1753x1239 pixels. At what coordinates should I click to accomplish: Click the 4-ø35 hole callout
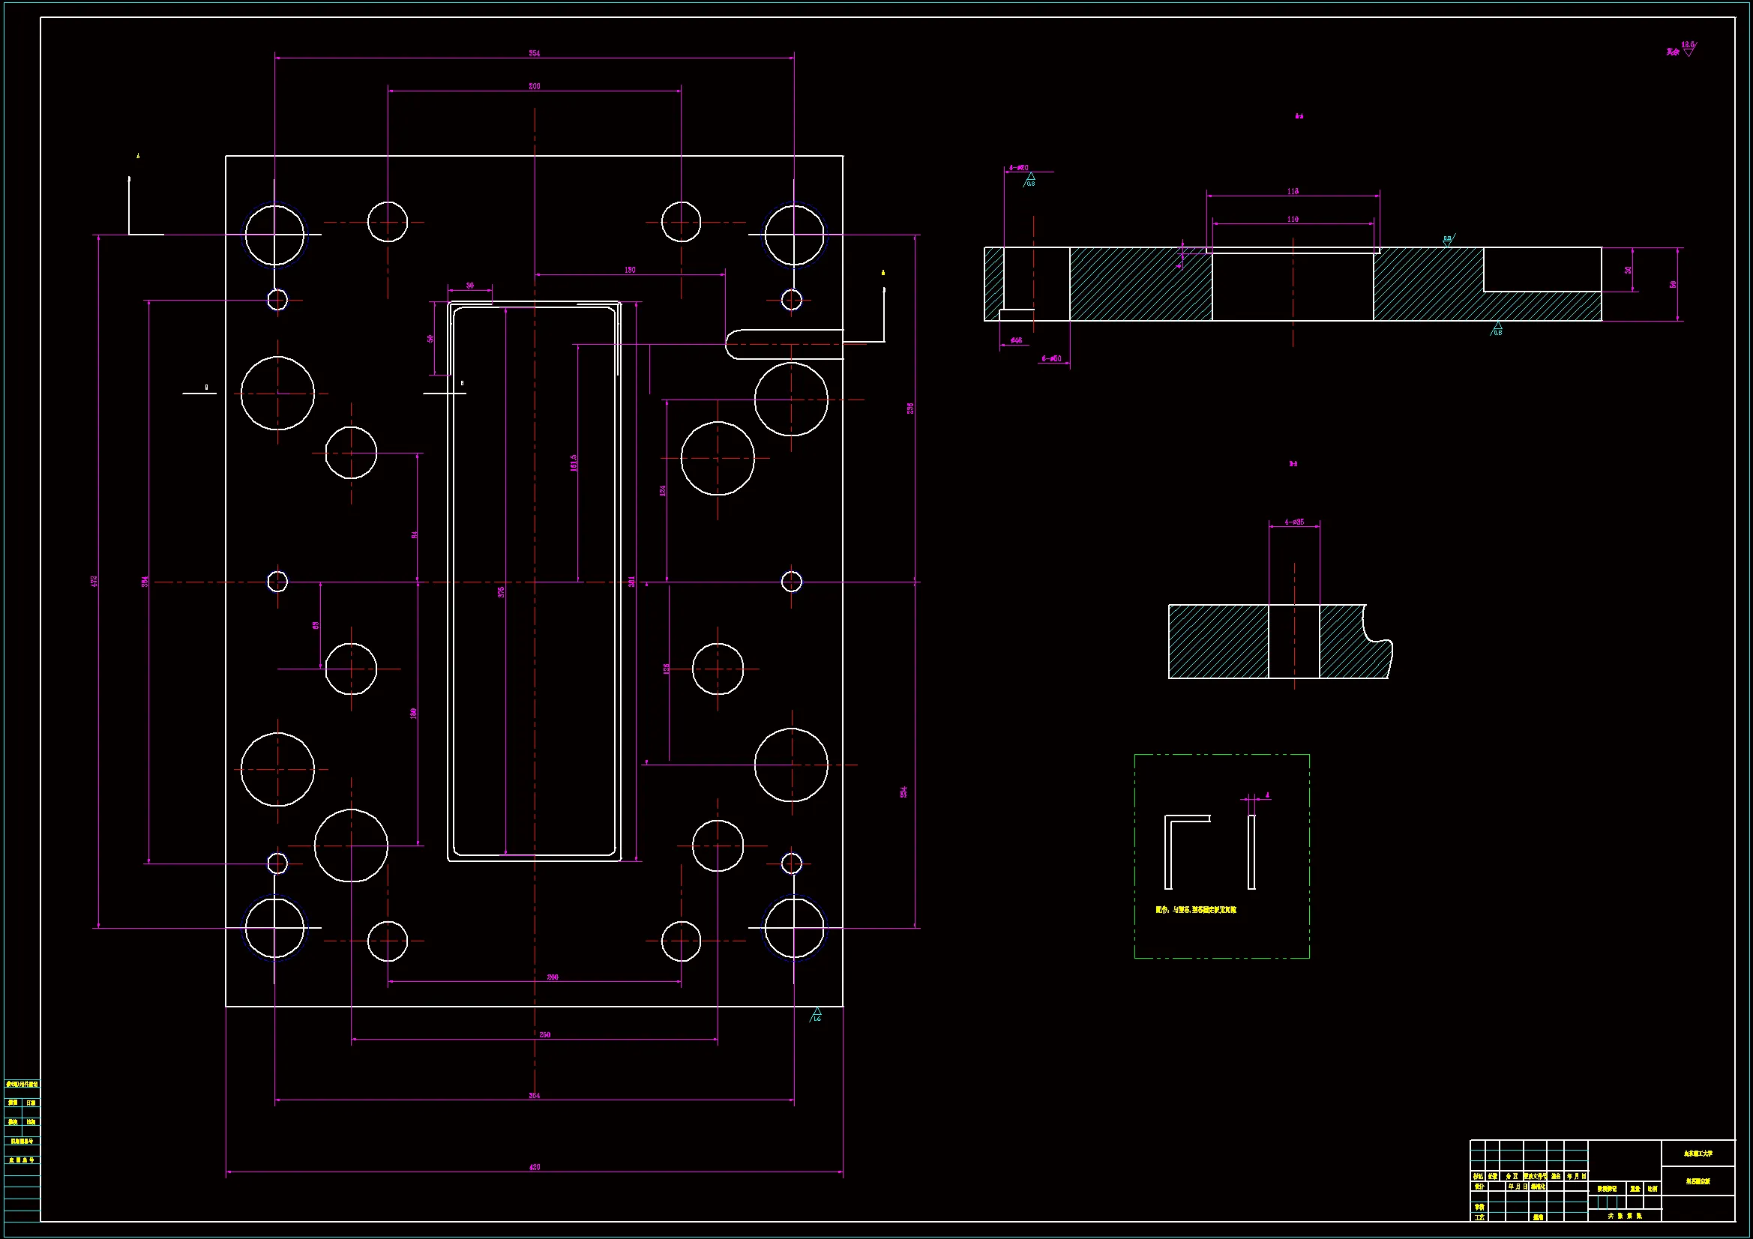(1293, 522)
